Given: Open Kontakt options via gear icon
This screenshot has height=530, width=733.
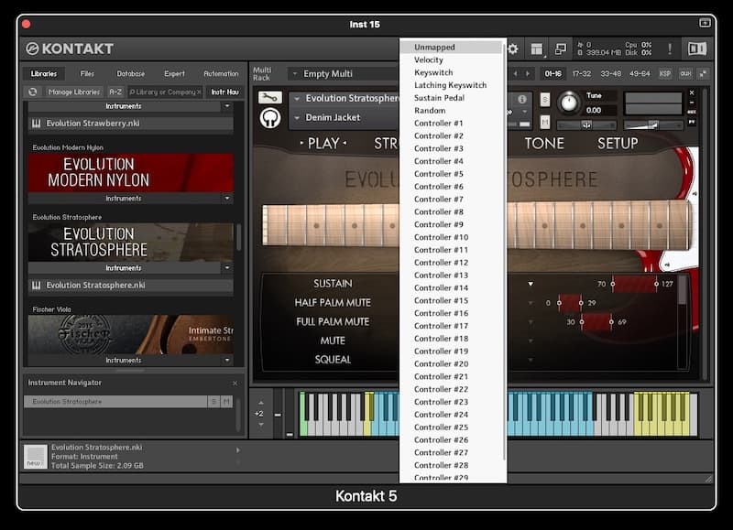Looking at the screenshot, I should tap(513, 49).
